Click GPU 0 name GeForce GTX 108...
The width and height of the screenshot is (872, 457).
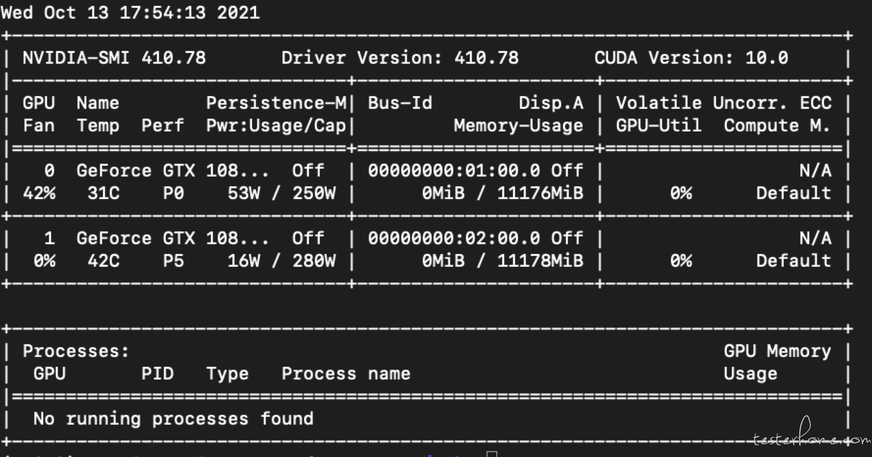click(173, 171)
